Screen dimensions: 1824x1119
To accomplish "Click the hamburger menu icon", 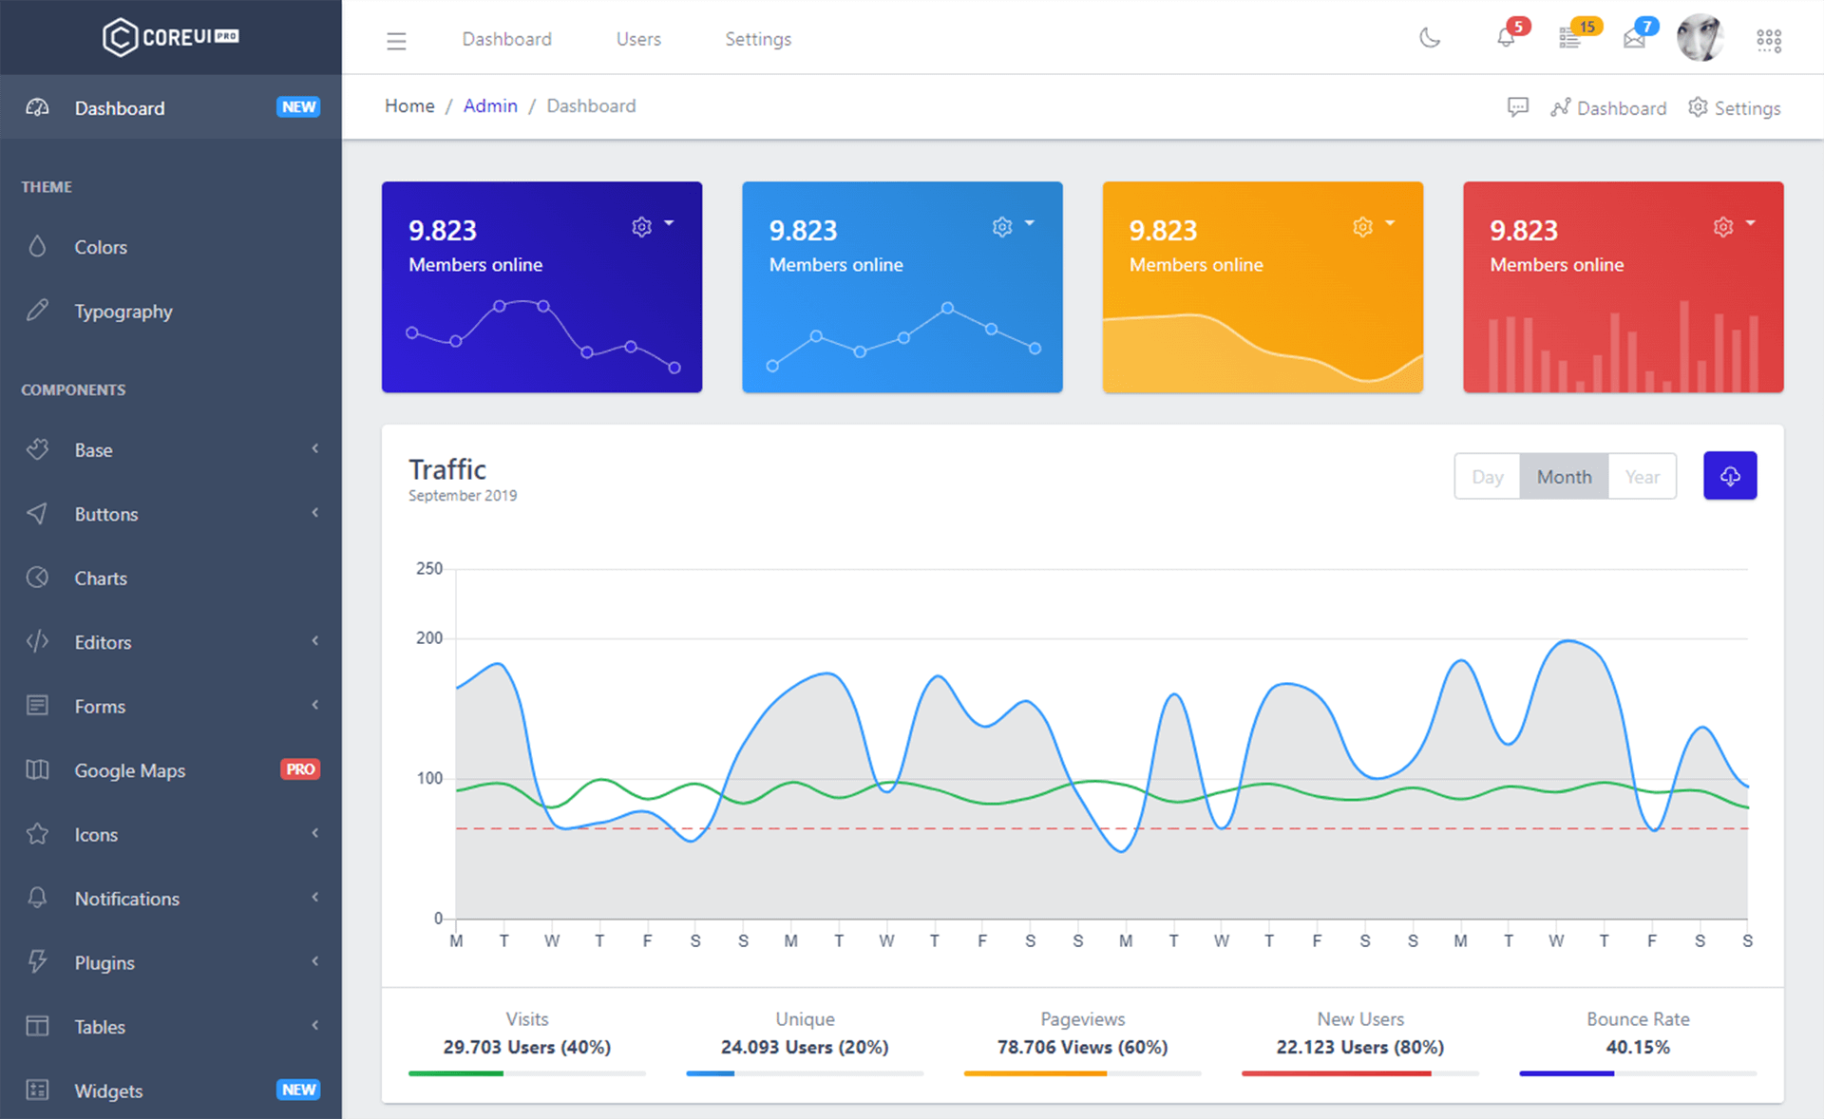I will [x=396, y=39].
